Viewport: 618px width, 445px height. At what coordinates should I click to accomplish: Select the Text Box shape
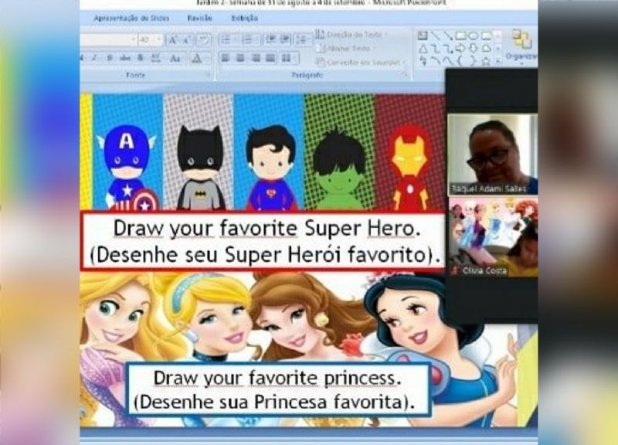(423, 36)
